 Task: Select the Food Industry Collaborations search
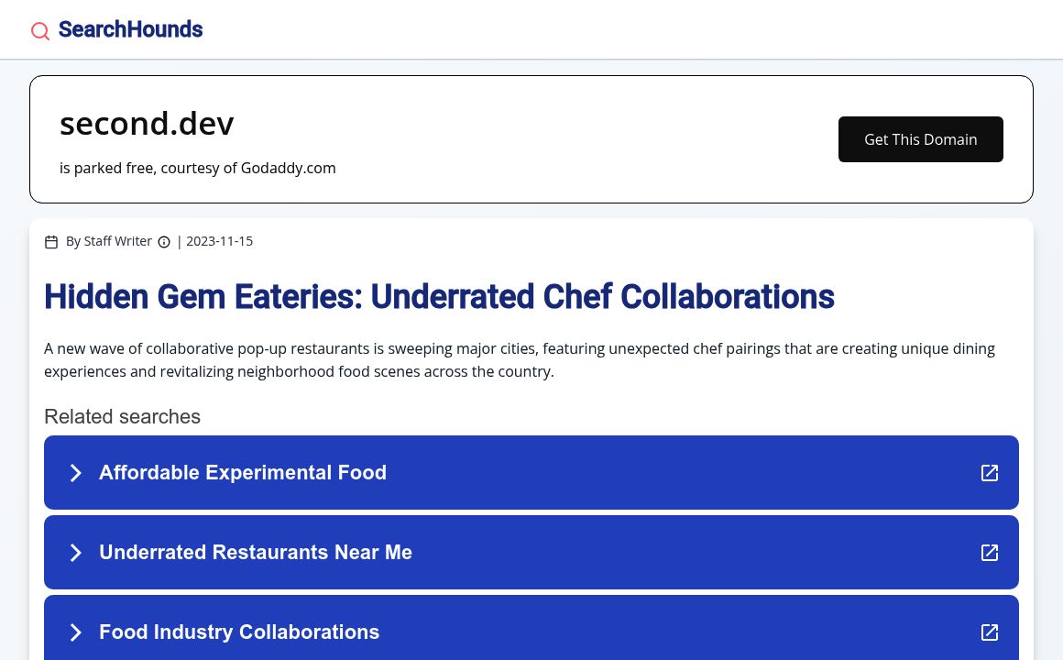239,632
